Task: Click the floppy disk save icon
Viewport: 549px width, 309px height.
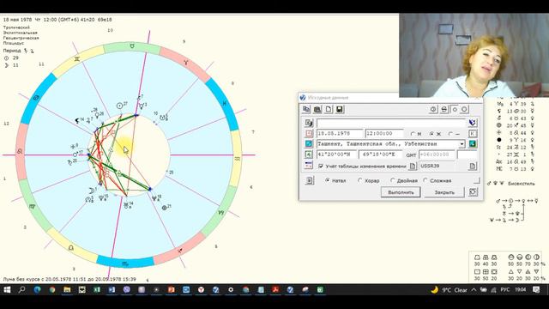Action: click(340, 109)
